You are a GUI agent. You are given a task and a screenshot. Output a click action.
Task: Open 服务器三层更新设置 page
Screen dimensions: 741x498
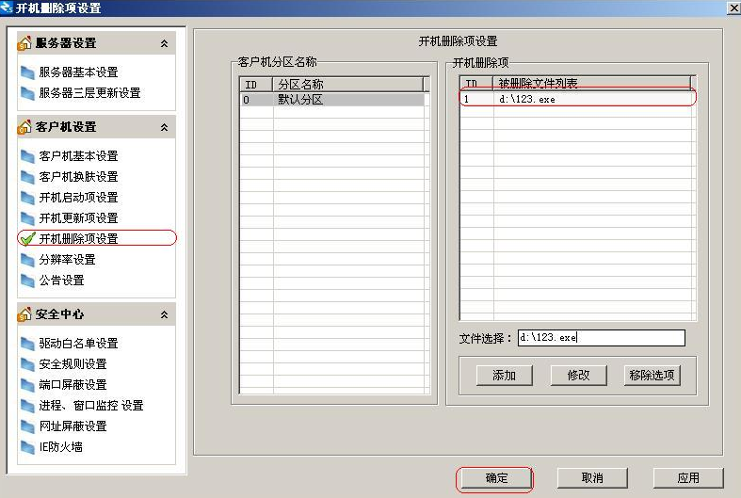pos(89,93)
